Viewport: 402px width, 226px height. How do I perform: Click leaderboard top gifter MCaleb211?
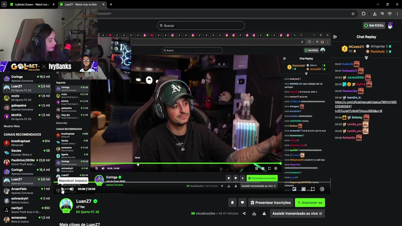pos(356,47)
